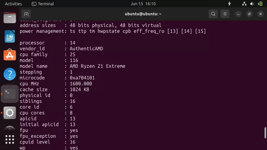Minimize the terminal window

[238, 14]
